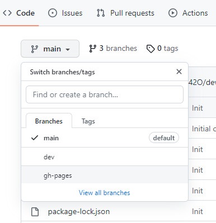Switch to the Tags tab
216x223 pixels.
(x=88, y=121)
